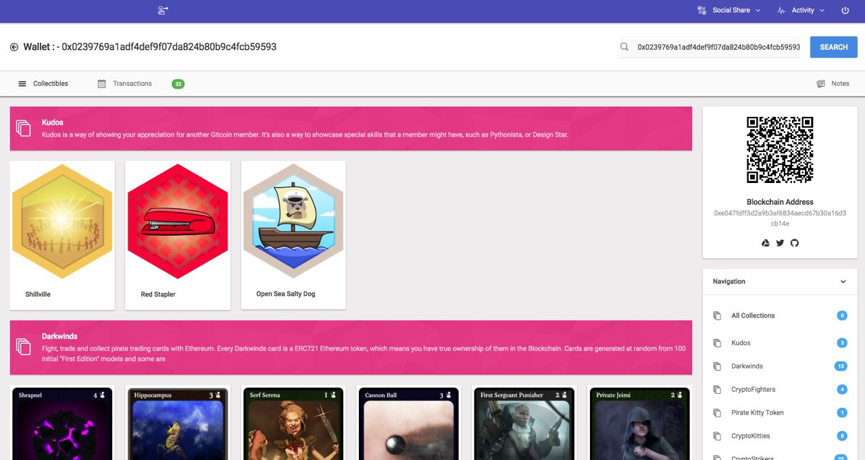Image resolution: width=865 pixels, height=460 pixels.
Task: Click the wallet QR code image
Action: (780, 150)
